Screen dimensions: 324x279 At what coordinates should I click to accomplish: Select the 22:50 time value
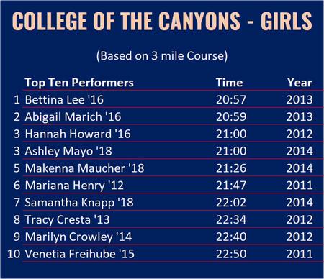tap(231, 254)
